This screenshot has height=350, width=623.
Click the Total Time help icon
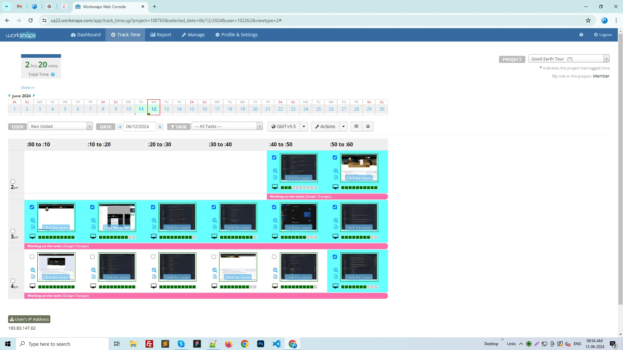53,75
